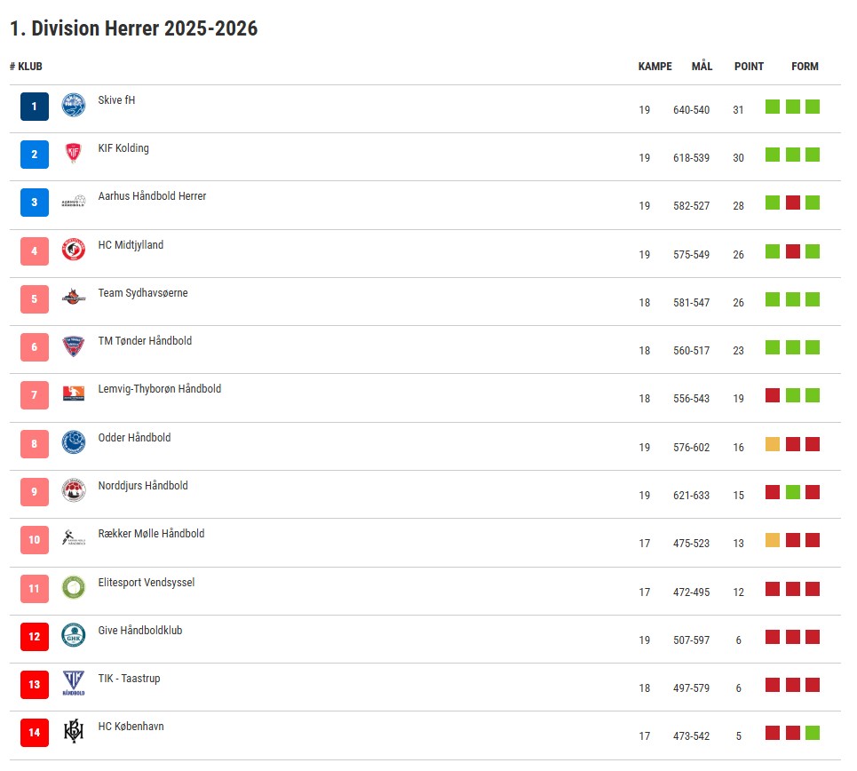Open the Række Mølle Håndbold team link
857x771 pixels.
(151, 534)
